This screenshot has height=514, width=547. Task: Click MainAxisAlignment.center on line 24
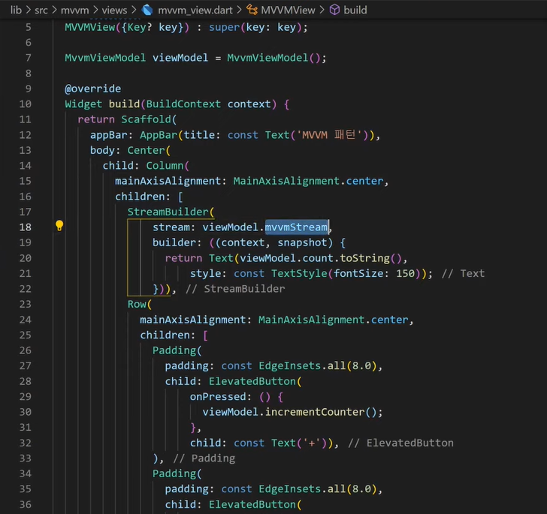(x=334, y=320)
